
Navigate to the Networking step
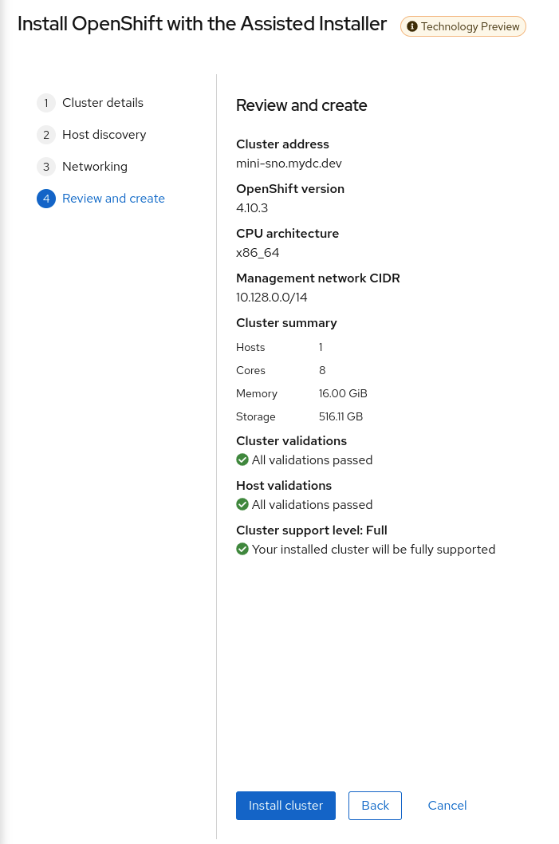pos(95,167)
